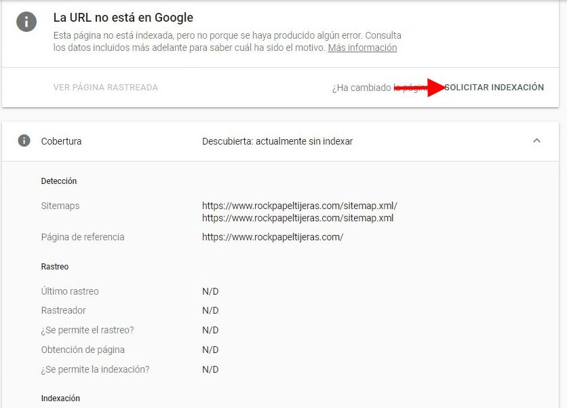
Task: Click the Detección section heading
Action: tap(59, 181)
